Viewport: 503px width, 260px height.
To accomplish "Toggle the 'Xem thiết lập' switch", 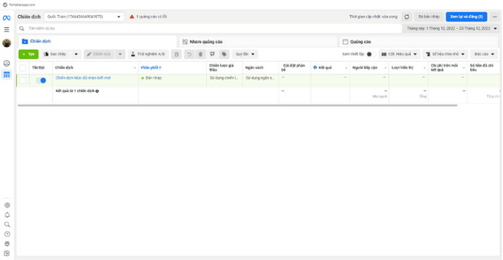I will point(371,54).
